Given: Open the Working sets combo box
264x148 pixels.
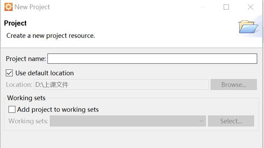Looking at the screenshot, I should [128, 121].
